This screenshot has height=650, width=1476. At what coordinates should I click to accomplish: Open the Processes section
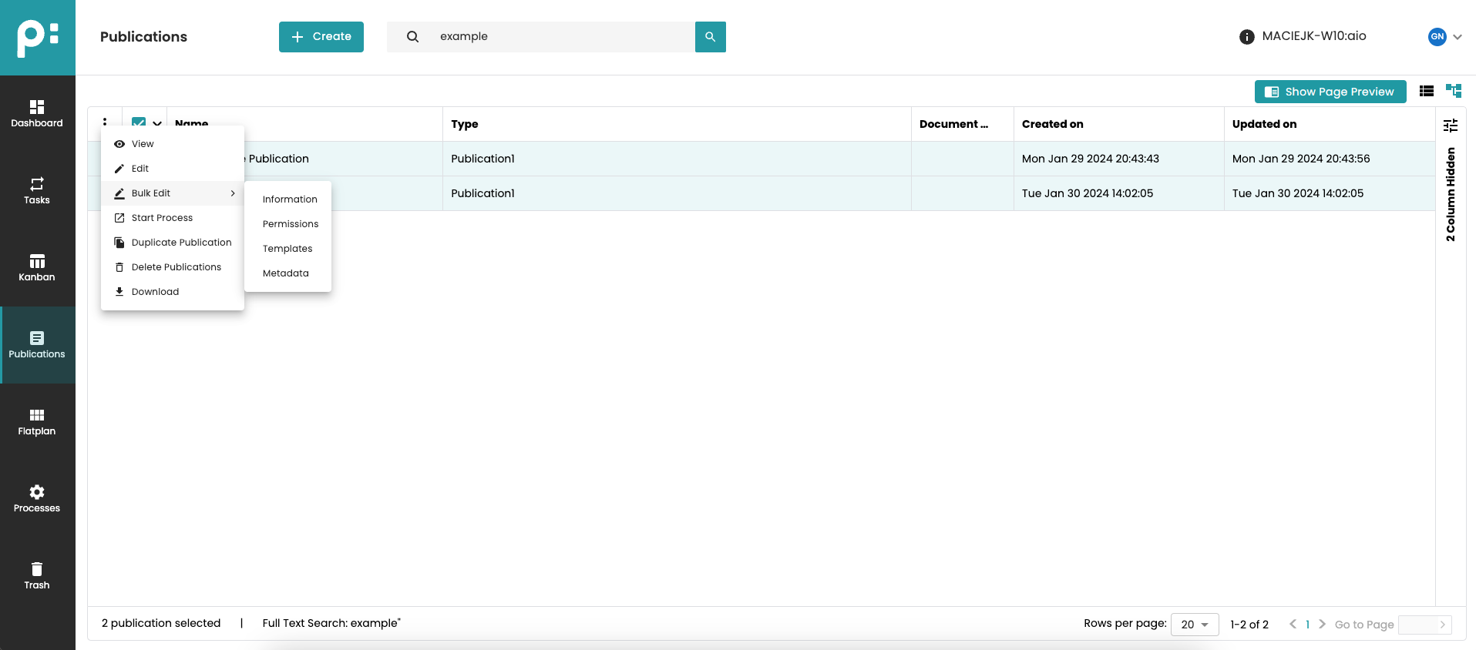(x=37, y=499)
